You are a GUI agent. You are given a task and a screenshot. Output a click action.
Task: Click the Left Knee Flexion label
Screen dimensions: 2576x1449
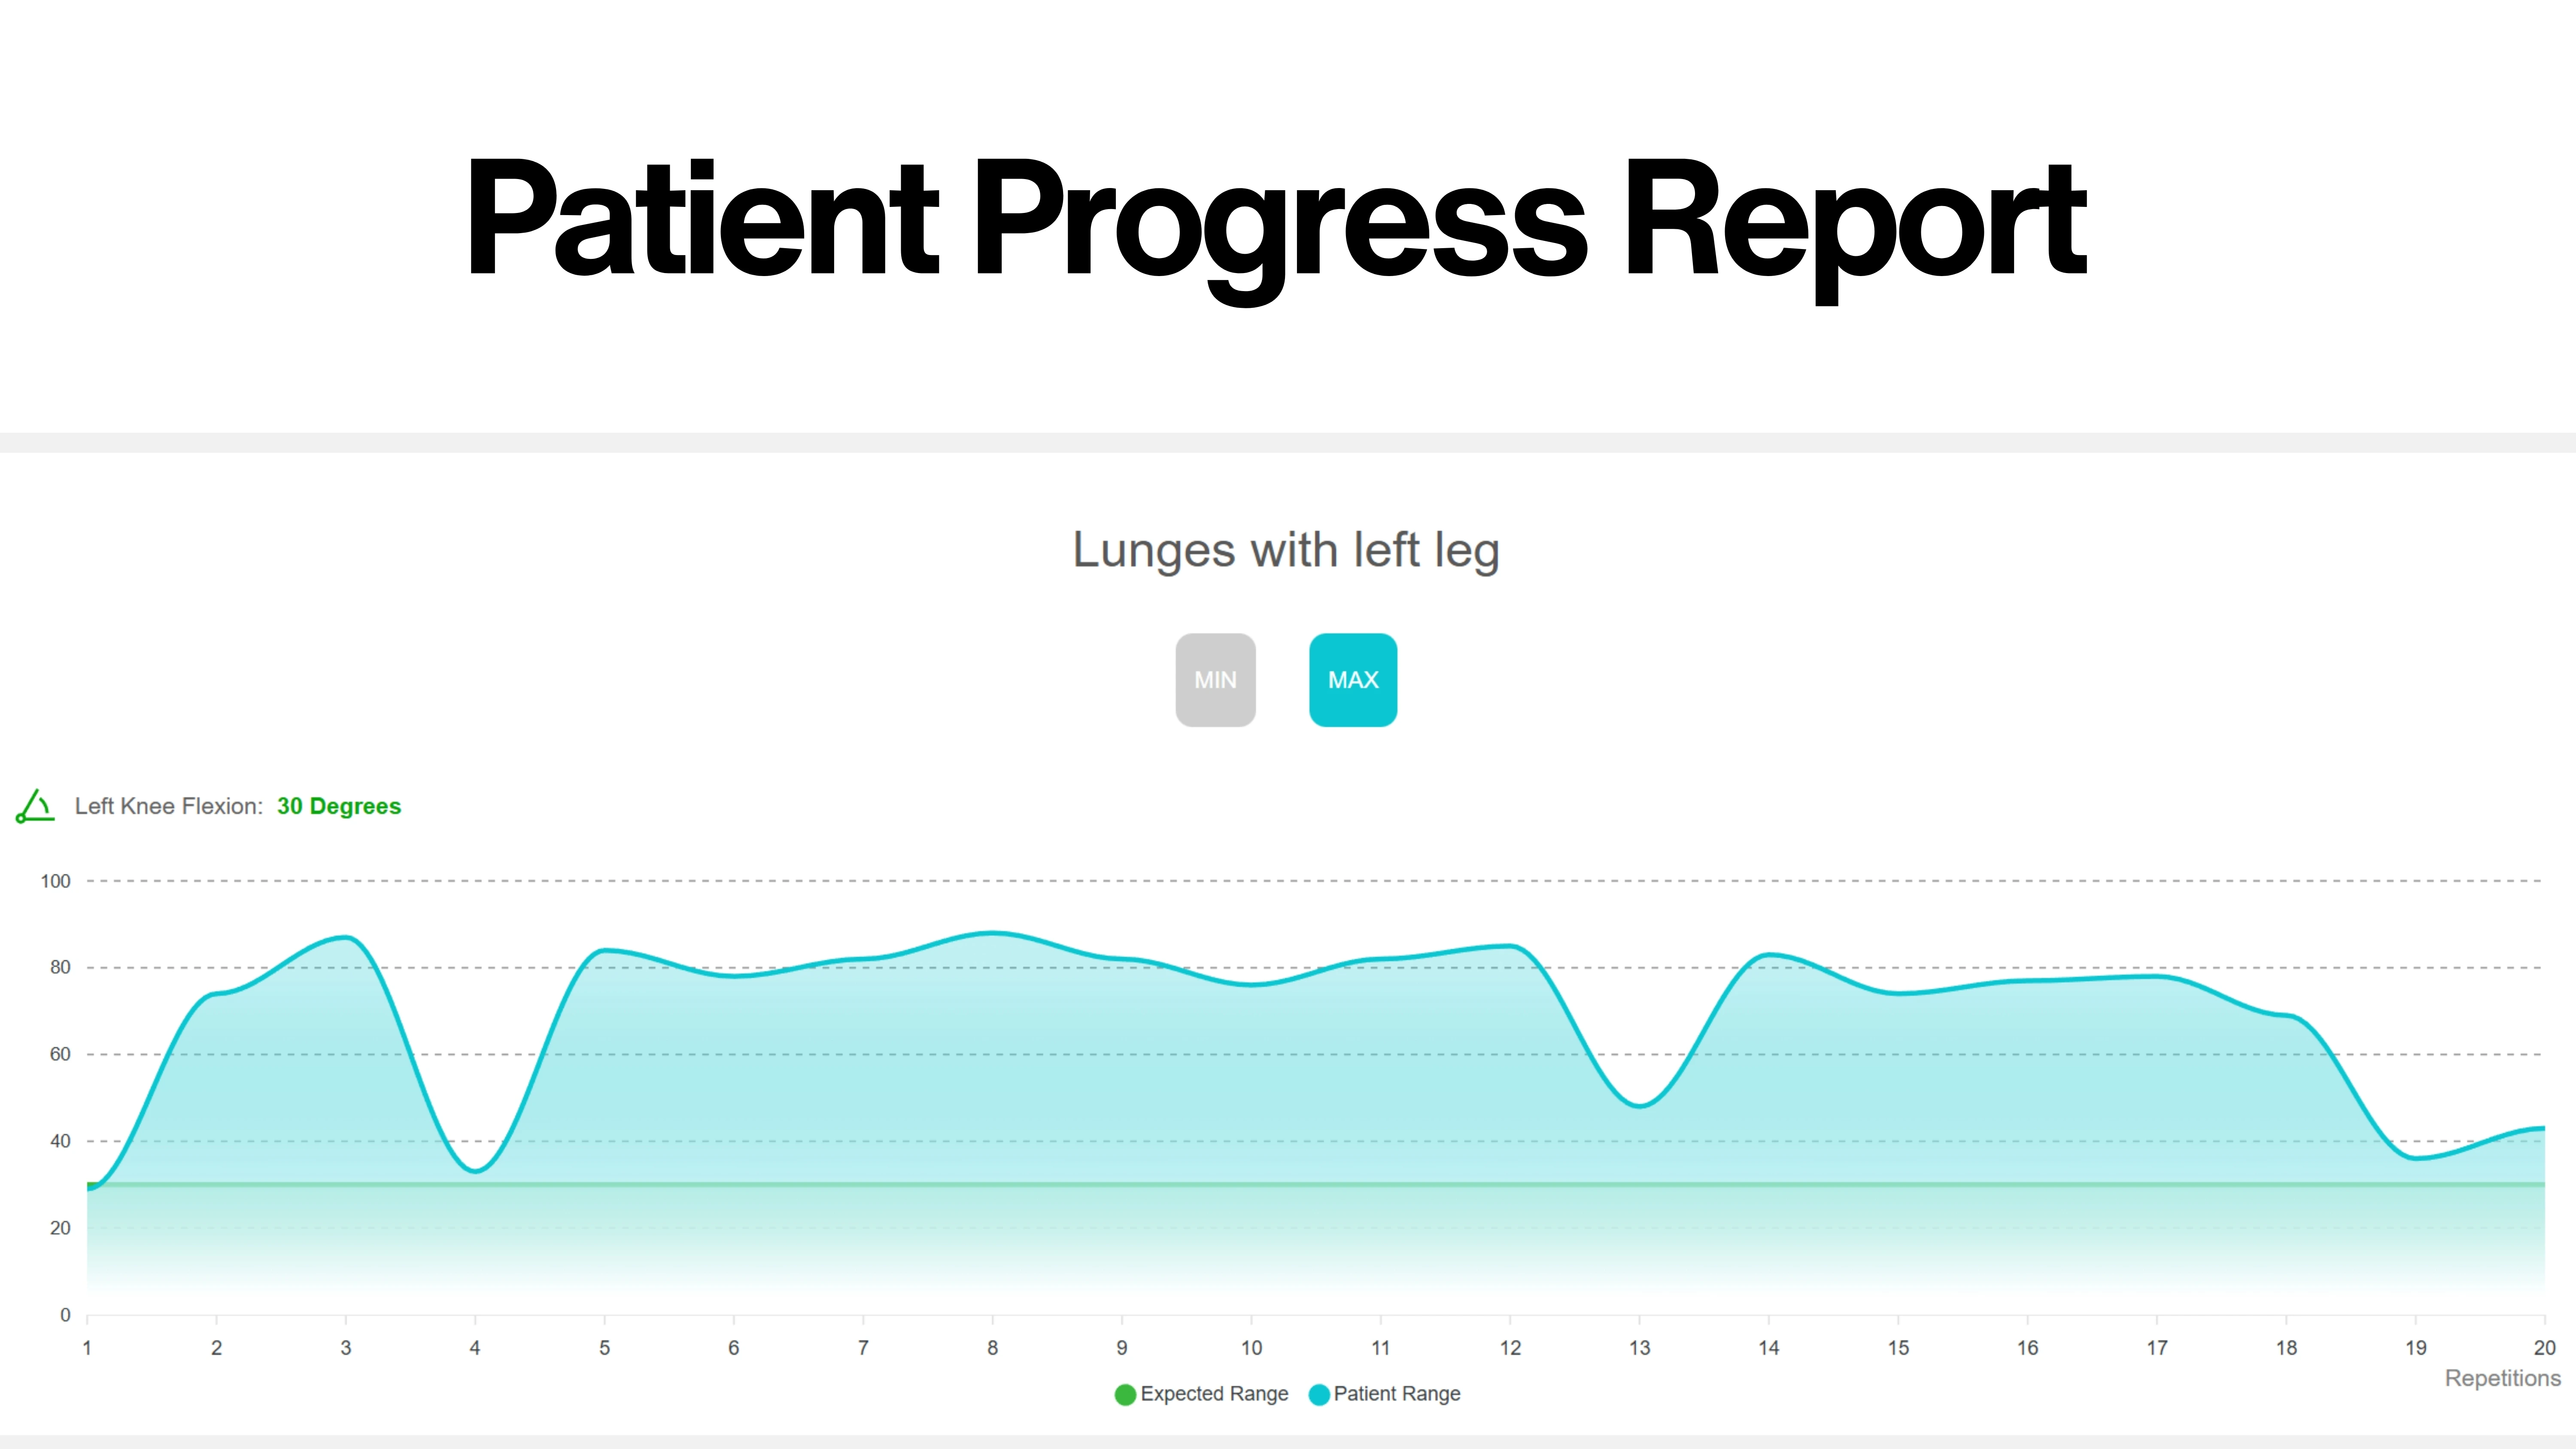pyautogui.click(x=170, y=806)
